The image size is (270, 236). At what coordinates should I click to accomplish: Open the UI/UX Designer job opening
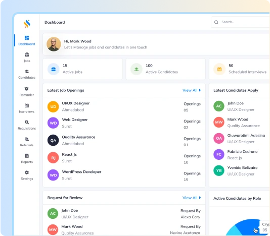click(124, 106)
